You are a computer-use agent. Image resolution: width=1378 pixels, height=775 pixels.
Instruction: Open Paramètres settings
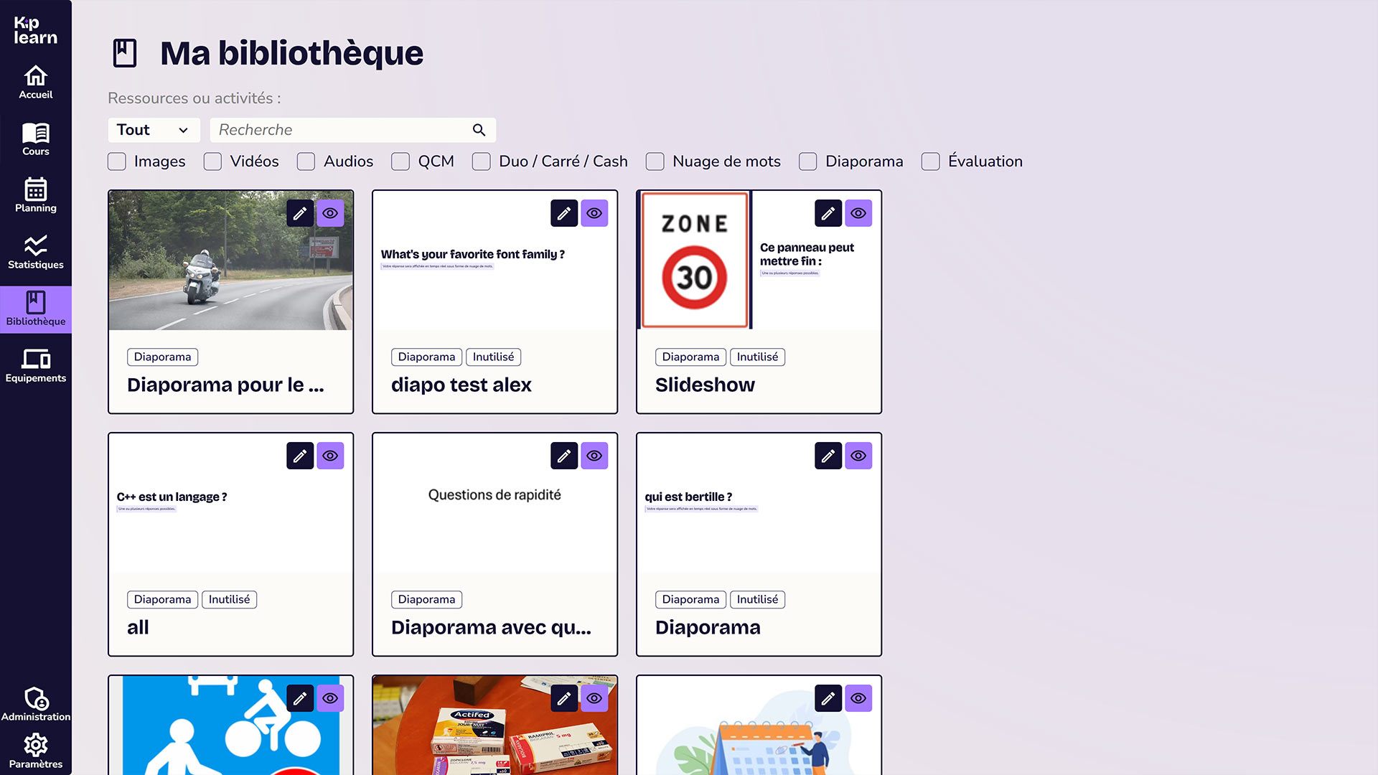pyautogui.click(x=36, y=751)
